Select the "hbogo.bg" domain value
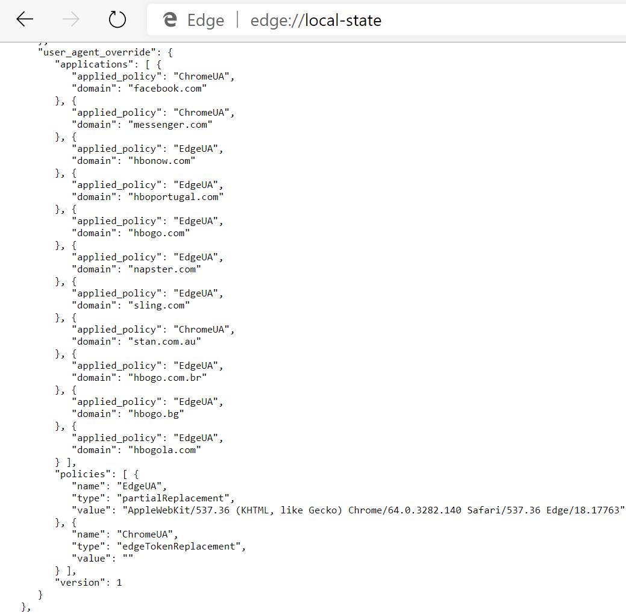The width and height of the screenshot is (626, 614). coord(156,413)
